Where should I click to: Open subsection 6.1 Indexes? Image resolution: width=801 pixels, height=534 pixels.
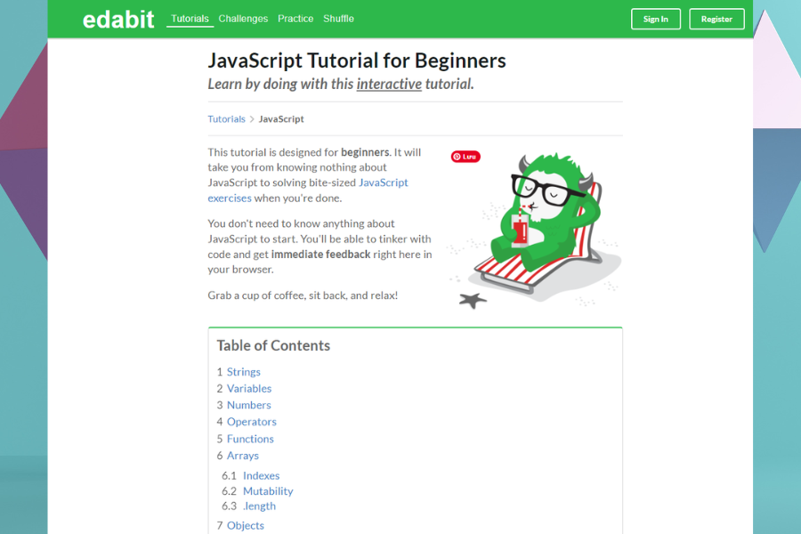click(261, 476)
